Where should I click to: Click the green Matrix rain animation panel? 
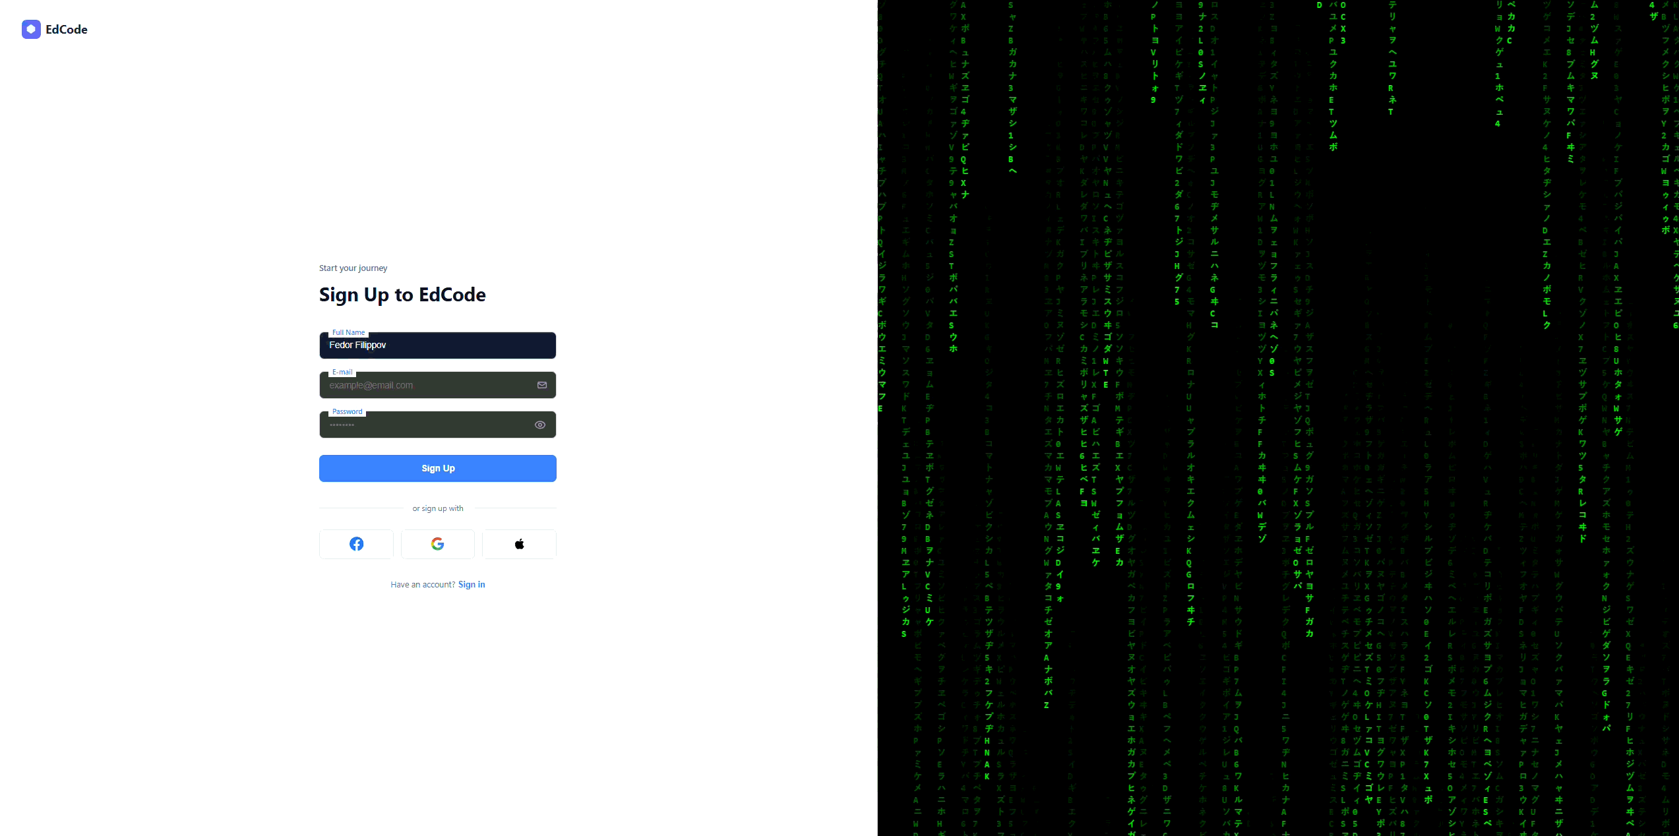(1278, 418)
